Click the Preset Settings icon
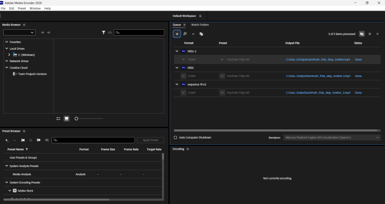Viewport: 385px width, 204px height. (x=31, y=140)
